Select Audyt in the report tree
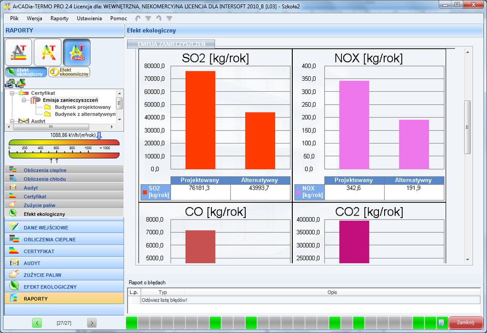 pyautogui.click(x=38, y=121)
